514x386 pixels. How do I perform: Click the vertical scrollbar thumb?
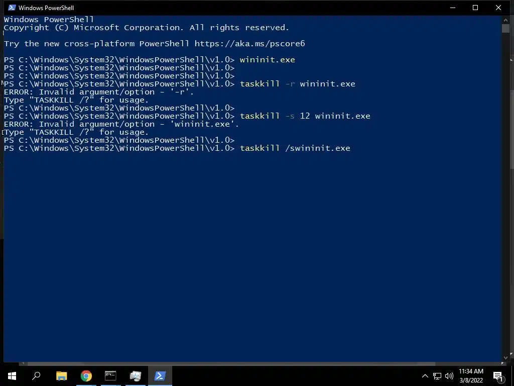[505, 28]
